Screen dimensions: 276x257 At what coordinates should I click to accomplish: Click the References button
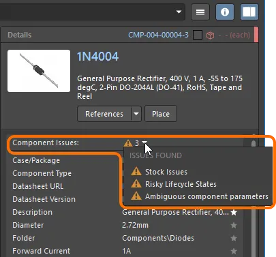point(104,114)
